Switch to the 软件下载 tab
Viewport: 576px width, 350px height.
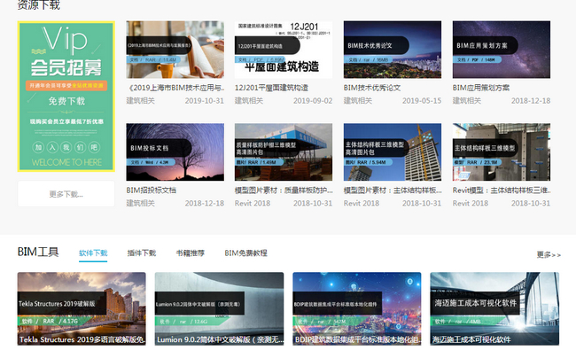click(x=93, y=253)
